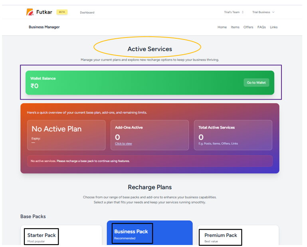Click the BETA badge
Image resolution: width=307 pixels, height=247 pixels.
62,12
